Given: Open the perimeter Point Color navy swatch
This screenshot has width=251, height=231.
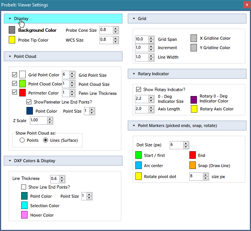Looking at the screenshot, I should [x=29, y=111].
